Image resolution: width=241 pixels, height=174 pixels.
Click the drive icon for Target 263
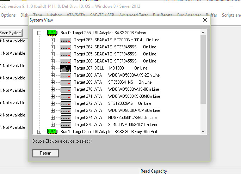tap(66, 40)
